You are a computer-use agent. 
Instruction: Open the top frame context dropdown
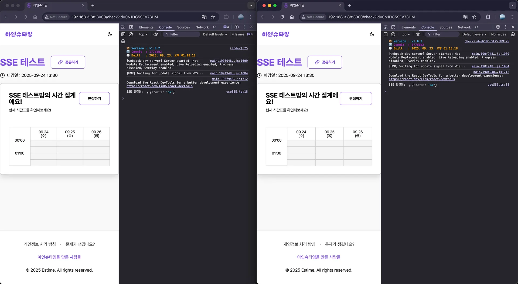[143, 34]
